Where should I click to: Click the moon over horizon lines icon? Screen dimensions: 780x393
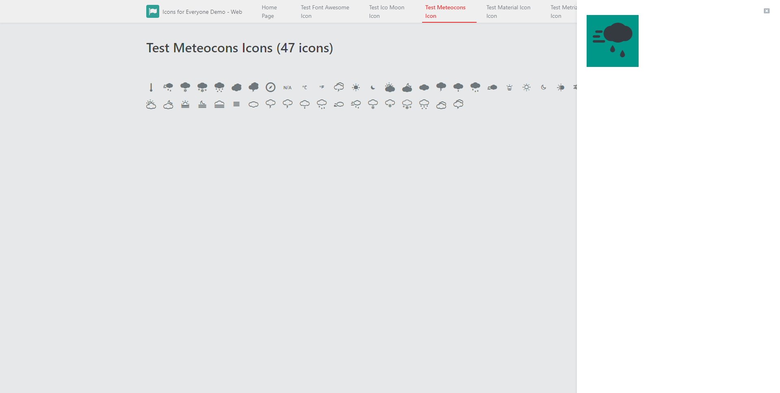(x=202, y=104)
